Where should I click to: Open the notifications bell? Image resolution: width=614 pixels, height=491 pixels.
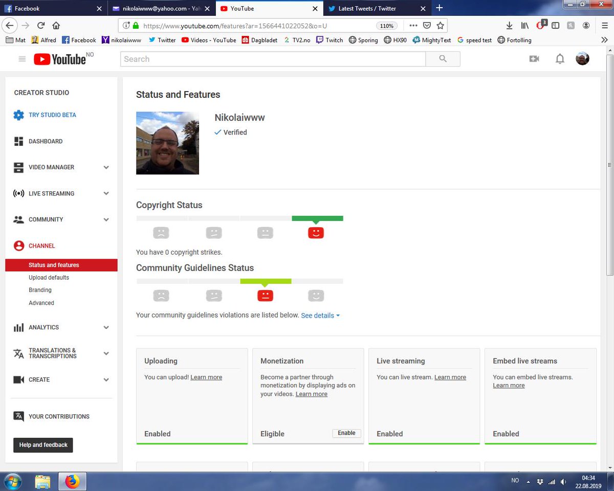pyautogui.click(x=560, y=59)
